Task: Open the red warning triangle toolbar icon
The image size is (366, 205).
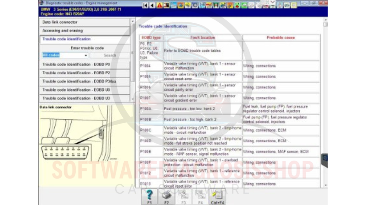Action: pos(159,5)
